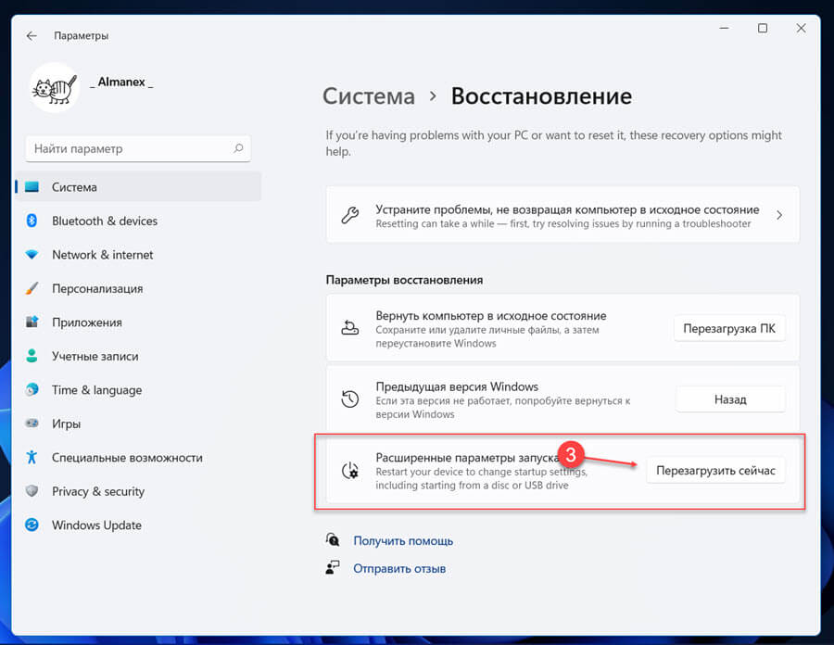Click the Игры gamepad icon
Screen dimensions: 834x645
[x=32, y=424]
